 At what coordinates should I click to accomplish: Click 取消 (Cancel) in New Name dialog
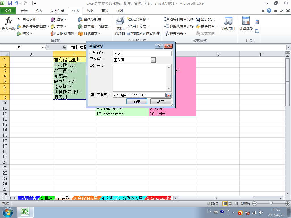(161, 102)
